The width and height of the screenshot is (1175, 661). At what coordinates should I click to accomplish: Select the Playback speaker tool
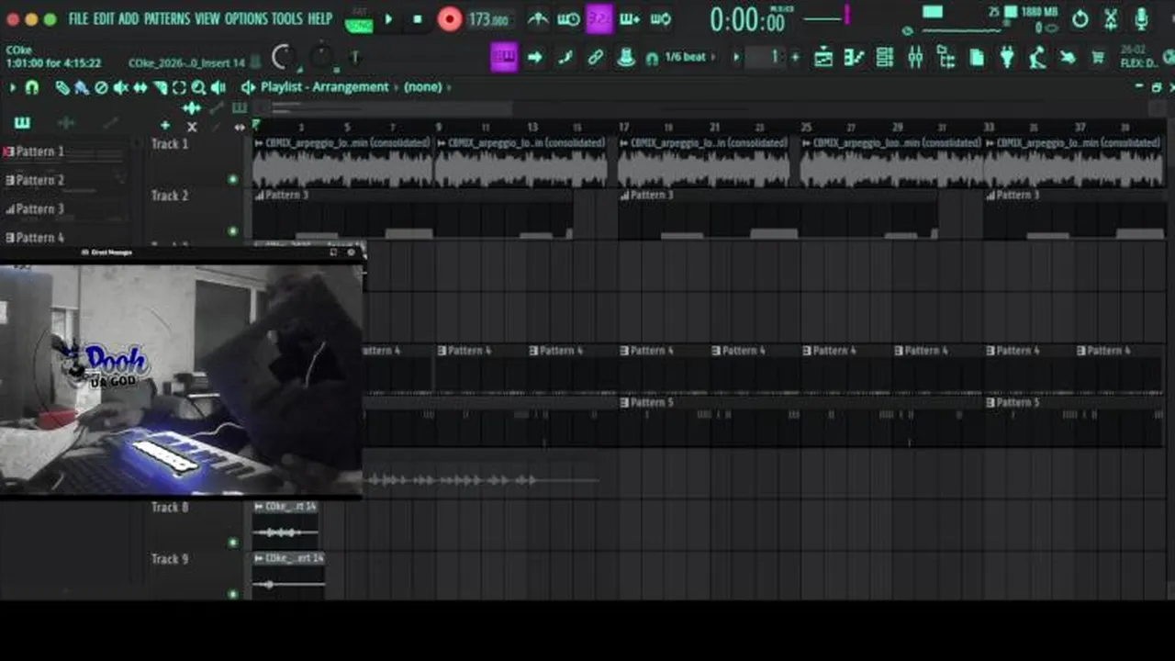pyautogui.click(x=218, y=87)
